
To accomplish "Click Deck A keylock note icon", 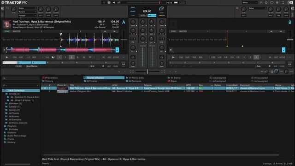I will pyautogui.click(x=117, y=50).
